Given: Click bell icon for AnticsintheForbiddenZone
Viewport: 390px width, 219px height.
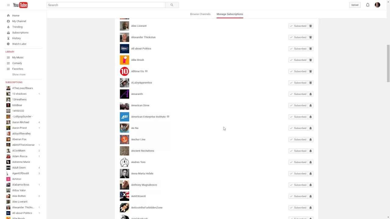Looking at the screenshot, I should (310, 207).
